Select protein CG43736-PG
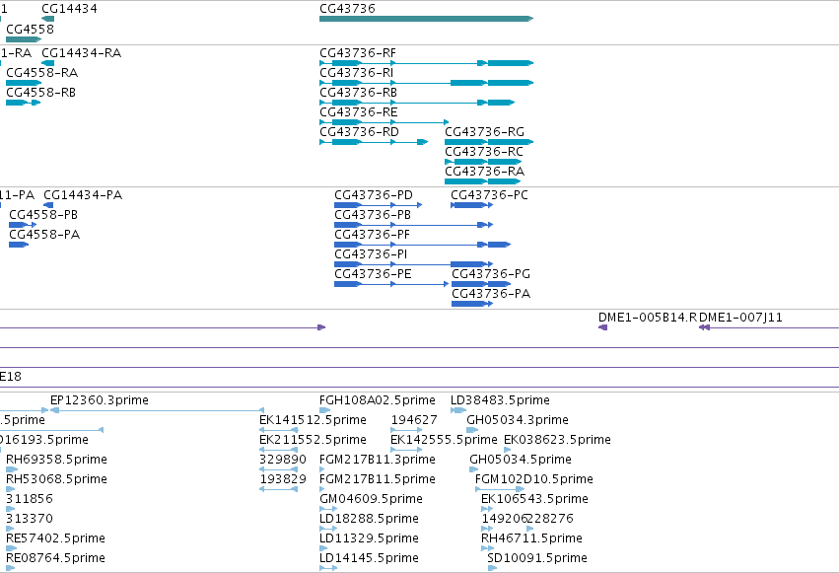The height and width of the screenshot is (573, 839). point(481,284)
